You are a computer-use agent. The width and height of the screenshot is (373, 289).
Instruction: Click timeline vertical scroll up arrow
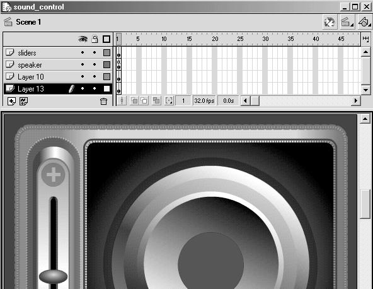coord(365,52)
